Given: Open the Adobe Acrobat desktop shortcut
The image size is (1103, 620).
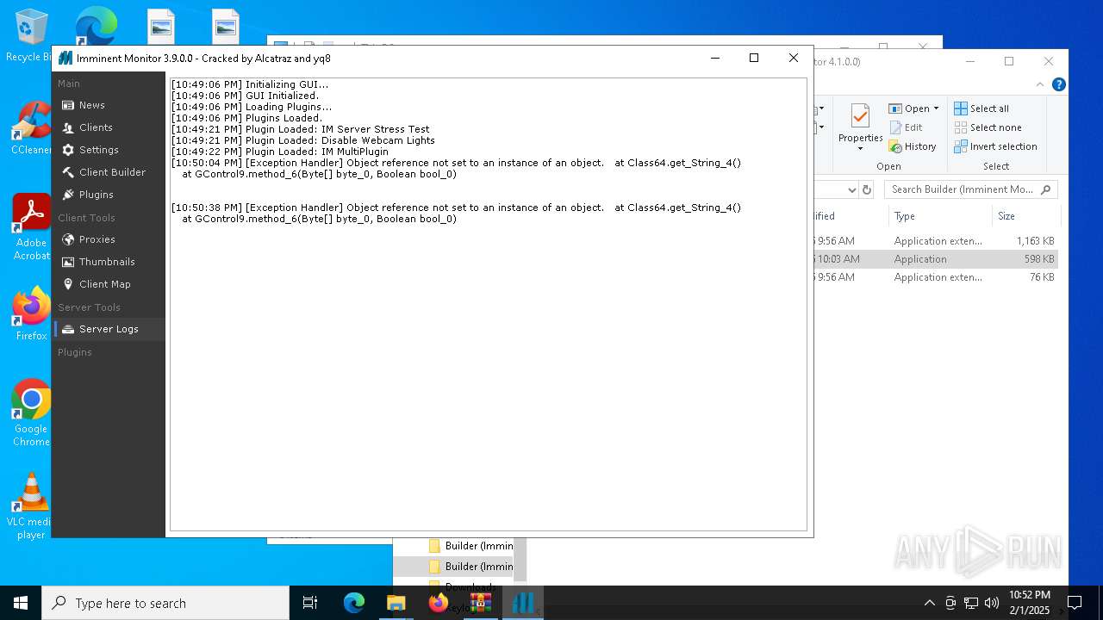Looking at the screenshot, I should (31, 227).
